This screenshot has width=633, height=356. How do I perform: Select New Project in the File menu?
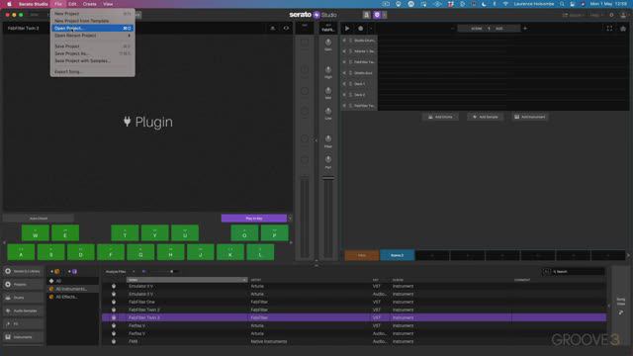pos(92,14)
